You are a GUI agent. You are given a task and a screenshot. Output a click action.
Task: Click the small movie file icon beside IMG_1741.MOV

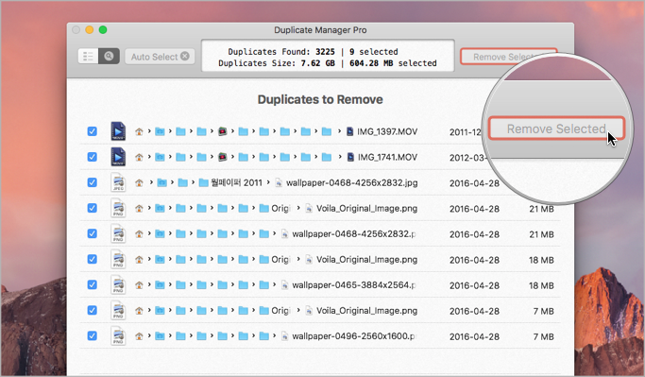click(x=350, y=157)
